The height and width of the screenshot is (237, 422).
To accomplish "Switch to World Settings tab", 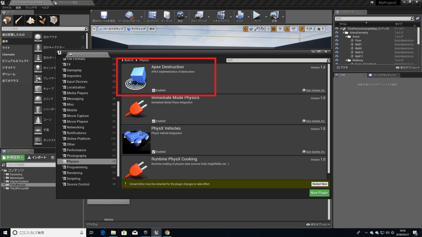I will coord(383,75).
